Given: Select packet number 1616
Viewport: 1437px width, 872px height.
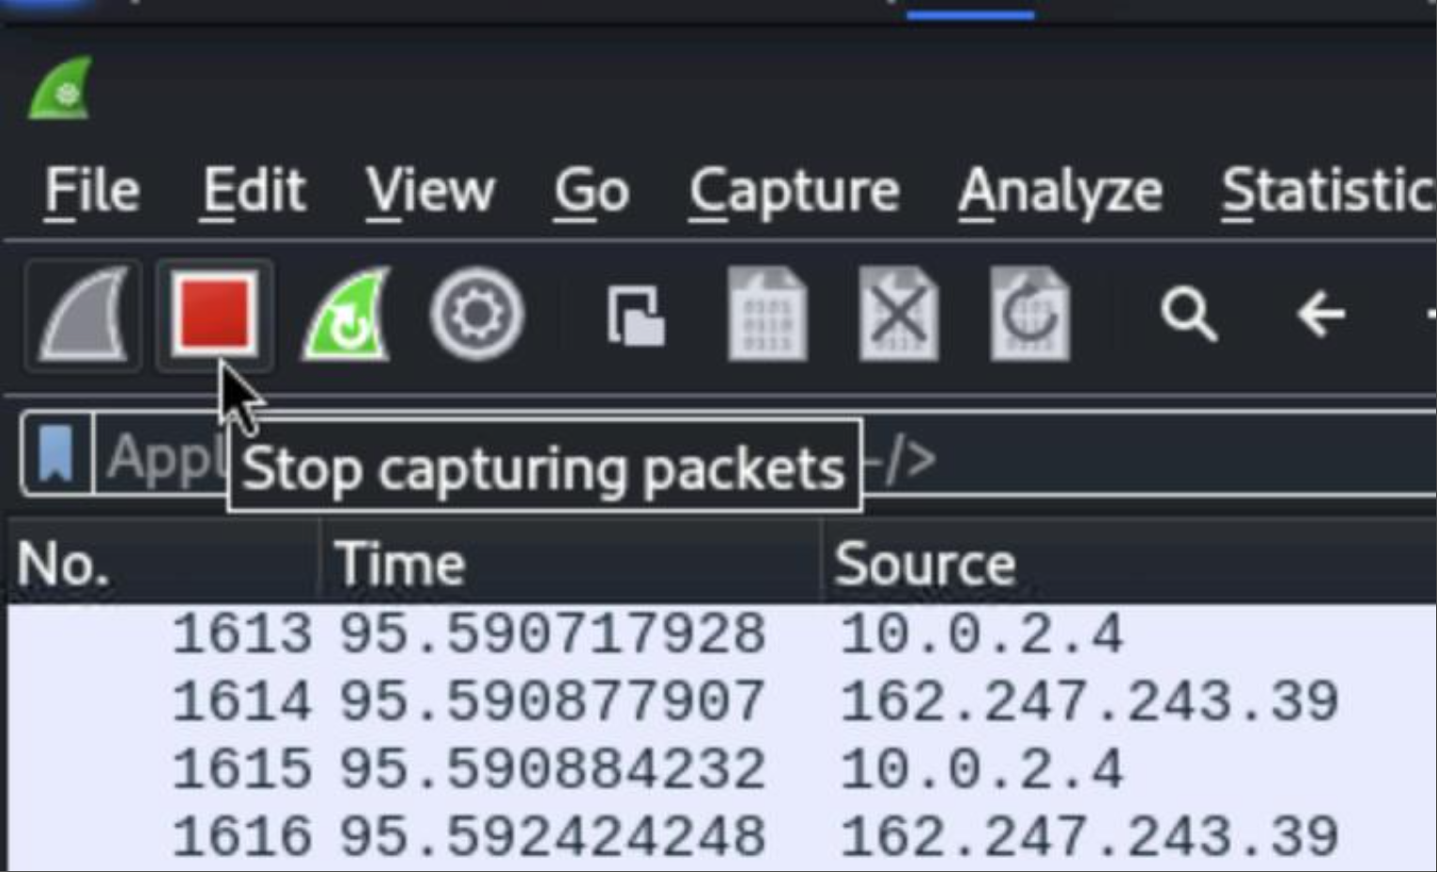Looking at the screenshot, I should tap(241, 837).
